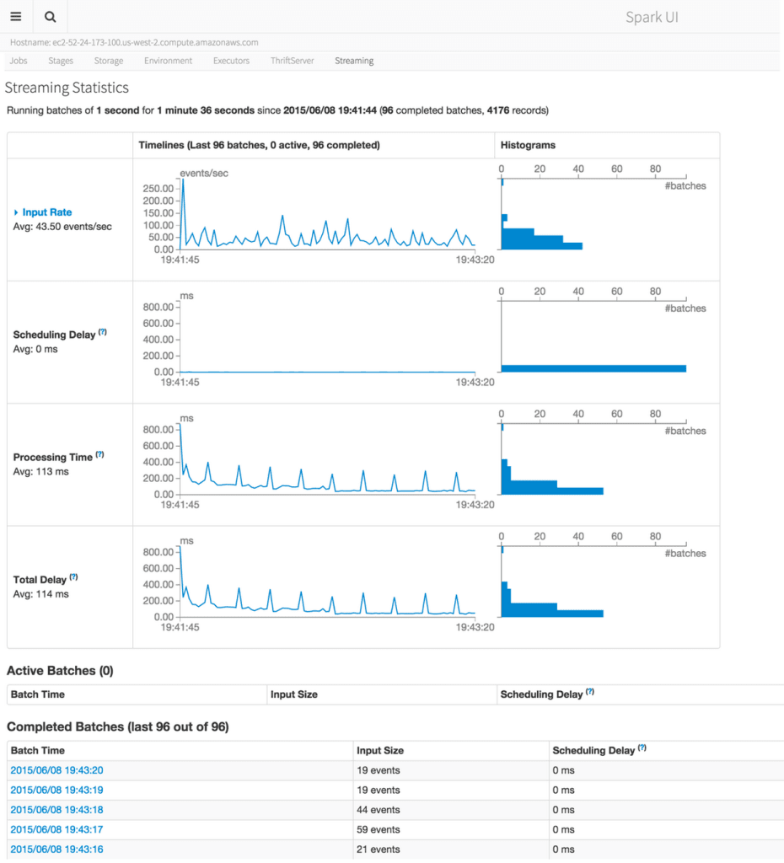The height and width of the screenshot is (863, 784).
Task: Select the Streaming tab
Action: point(354,61)
